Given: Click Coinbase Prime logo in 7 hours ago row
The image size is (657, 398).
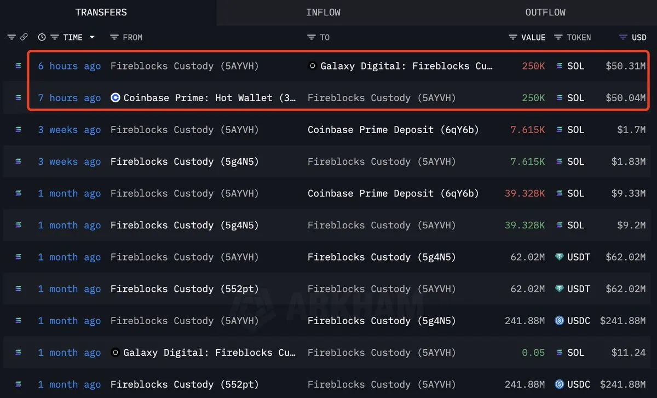Looking at the screenshot, I should [x=115, y=97].
